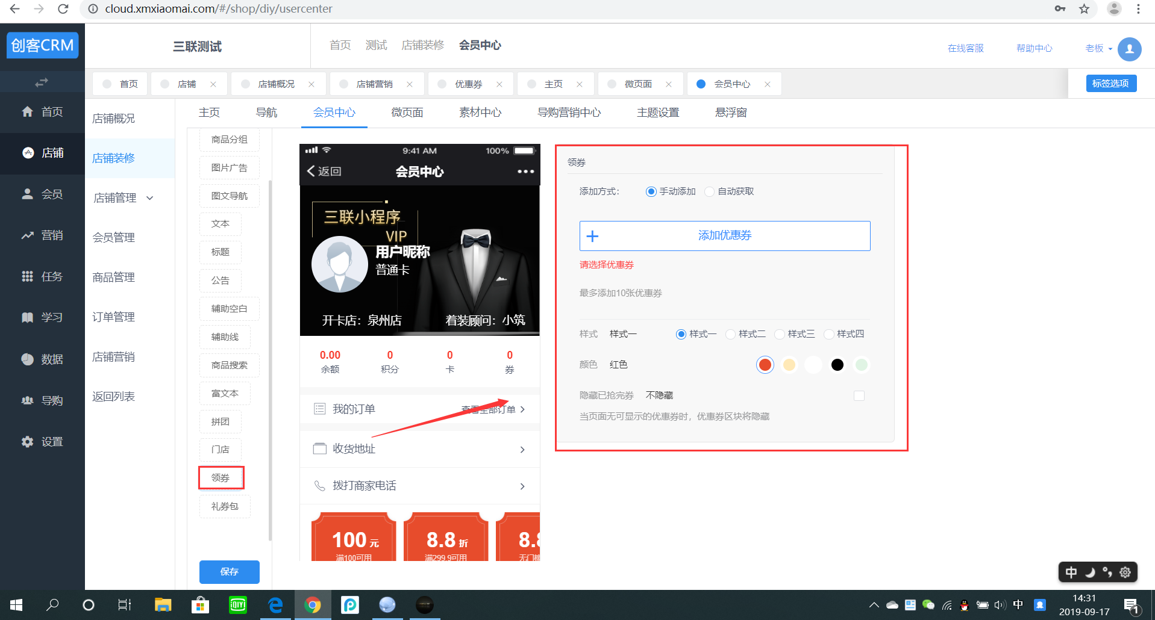Click the sidebar collapse arrows icon
The height and width of the screenshot is (620, 1155).
pyautogui.click(x=42, y=82)
